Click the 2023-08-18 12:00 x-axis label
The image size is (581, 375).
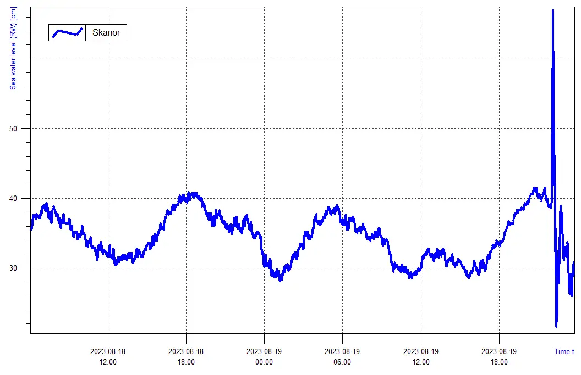click(108, 356)
